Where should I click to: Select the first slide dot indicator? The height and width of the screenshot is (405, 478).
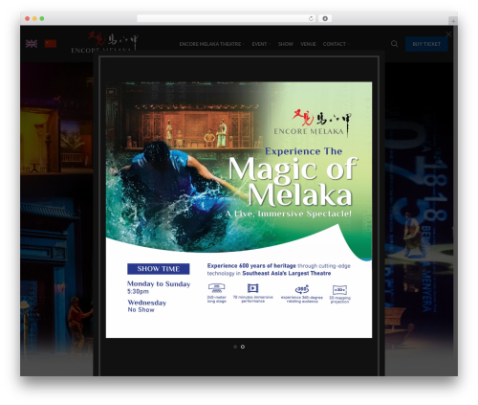[x=235, y=347]
